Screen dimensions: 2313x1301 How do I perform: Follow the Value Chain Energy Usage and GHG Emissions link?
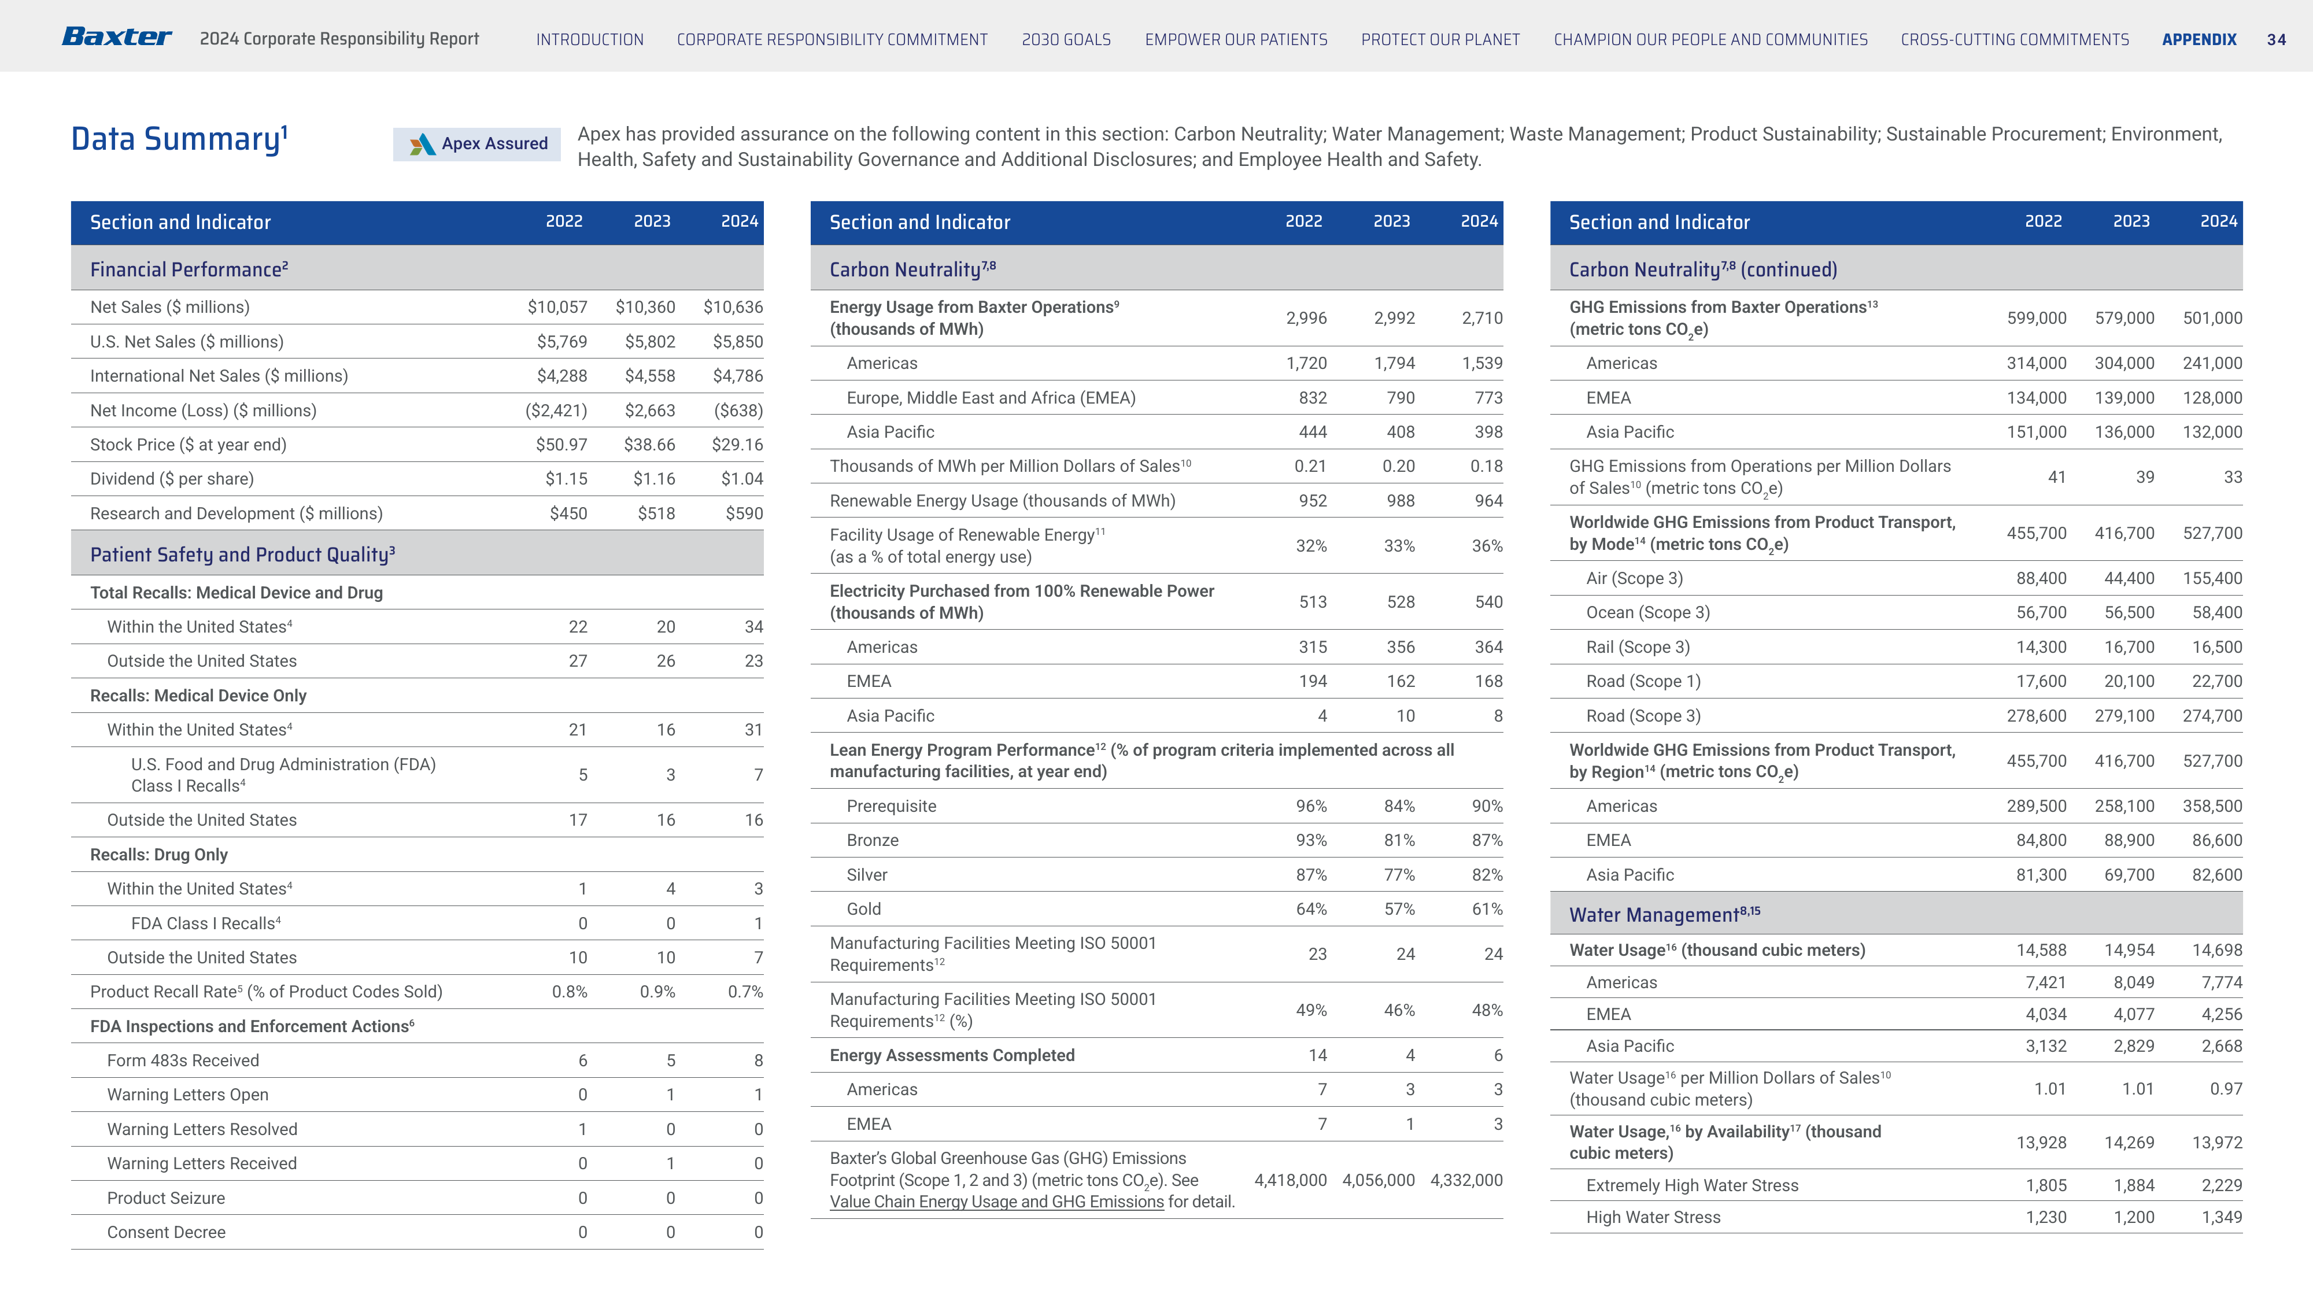[x=997, y=1202]
